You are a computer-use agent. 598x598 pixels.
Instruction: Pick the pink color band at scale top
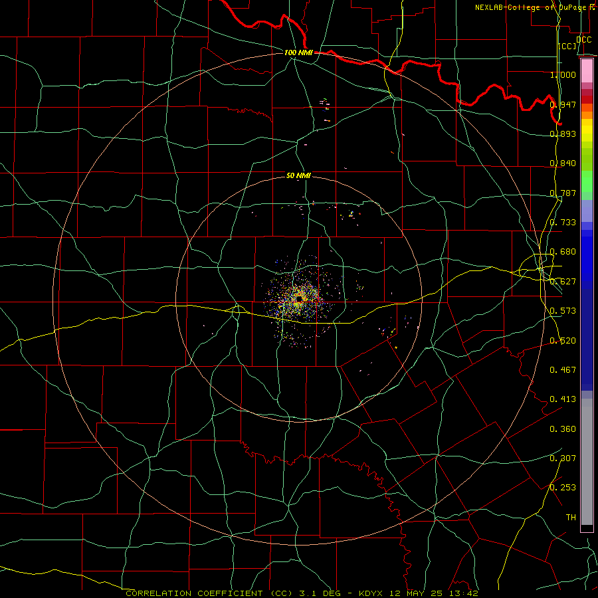tap(587, 70)
